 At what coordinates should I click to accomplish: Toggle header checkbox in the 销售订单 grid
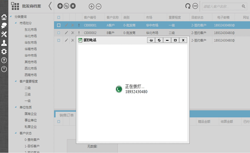point(59,122)
